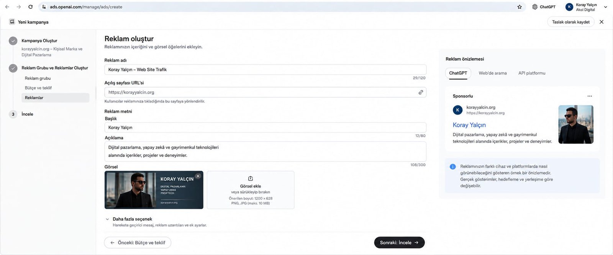Reload the ads.openai.com page

click(x=30, y=7)
